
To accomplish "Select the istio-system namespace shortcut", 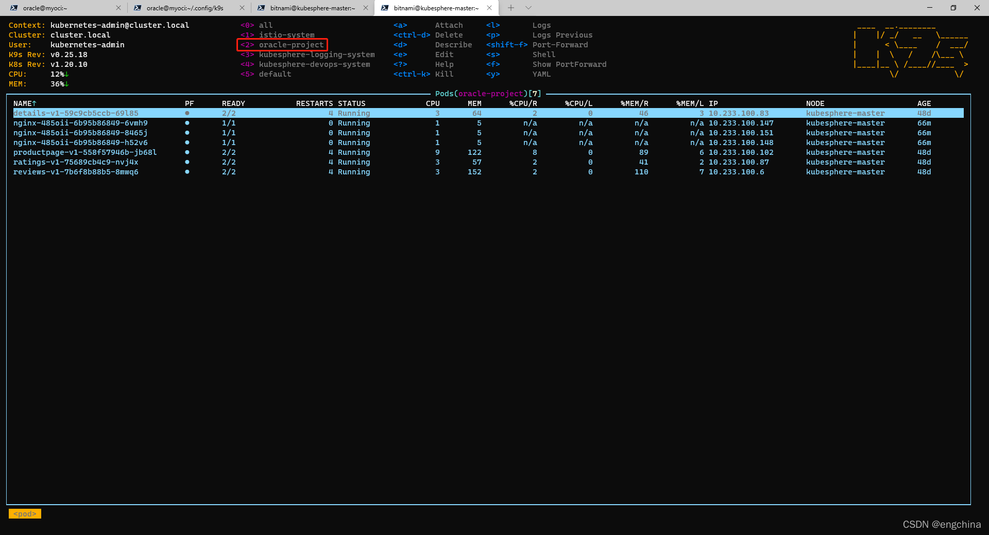I will click(x=277, y=35).
